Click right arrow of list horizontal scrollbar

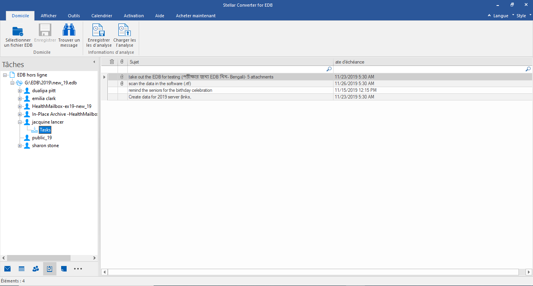[x=529, y=272]
